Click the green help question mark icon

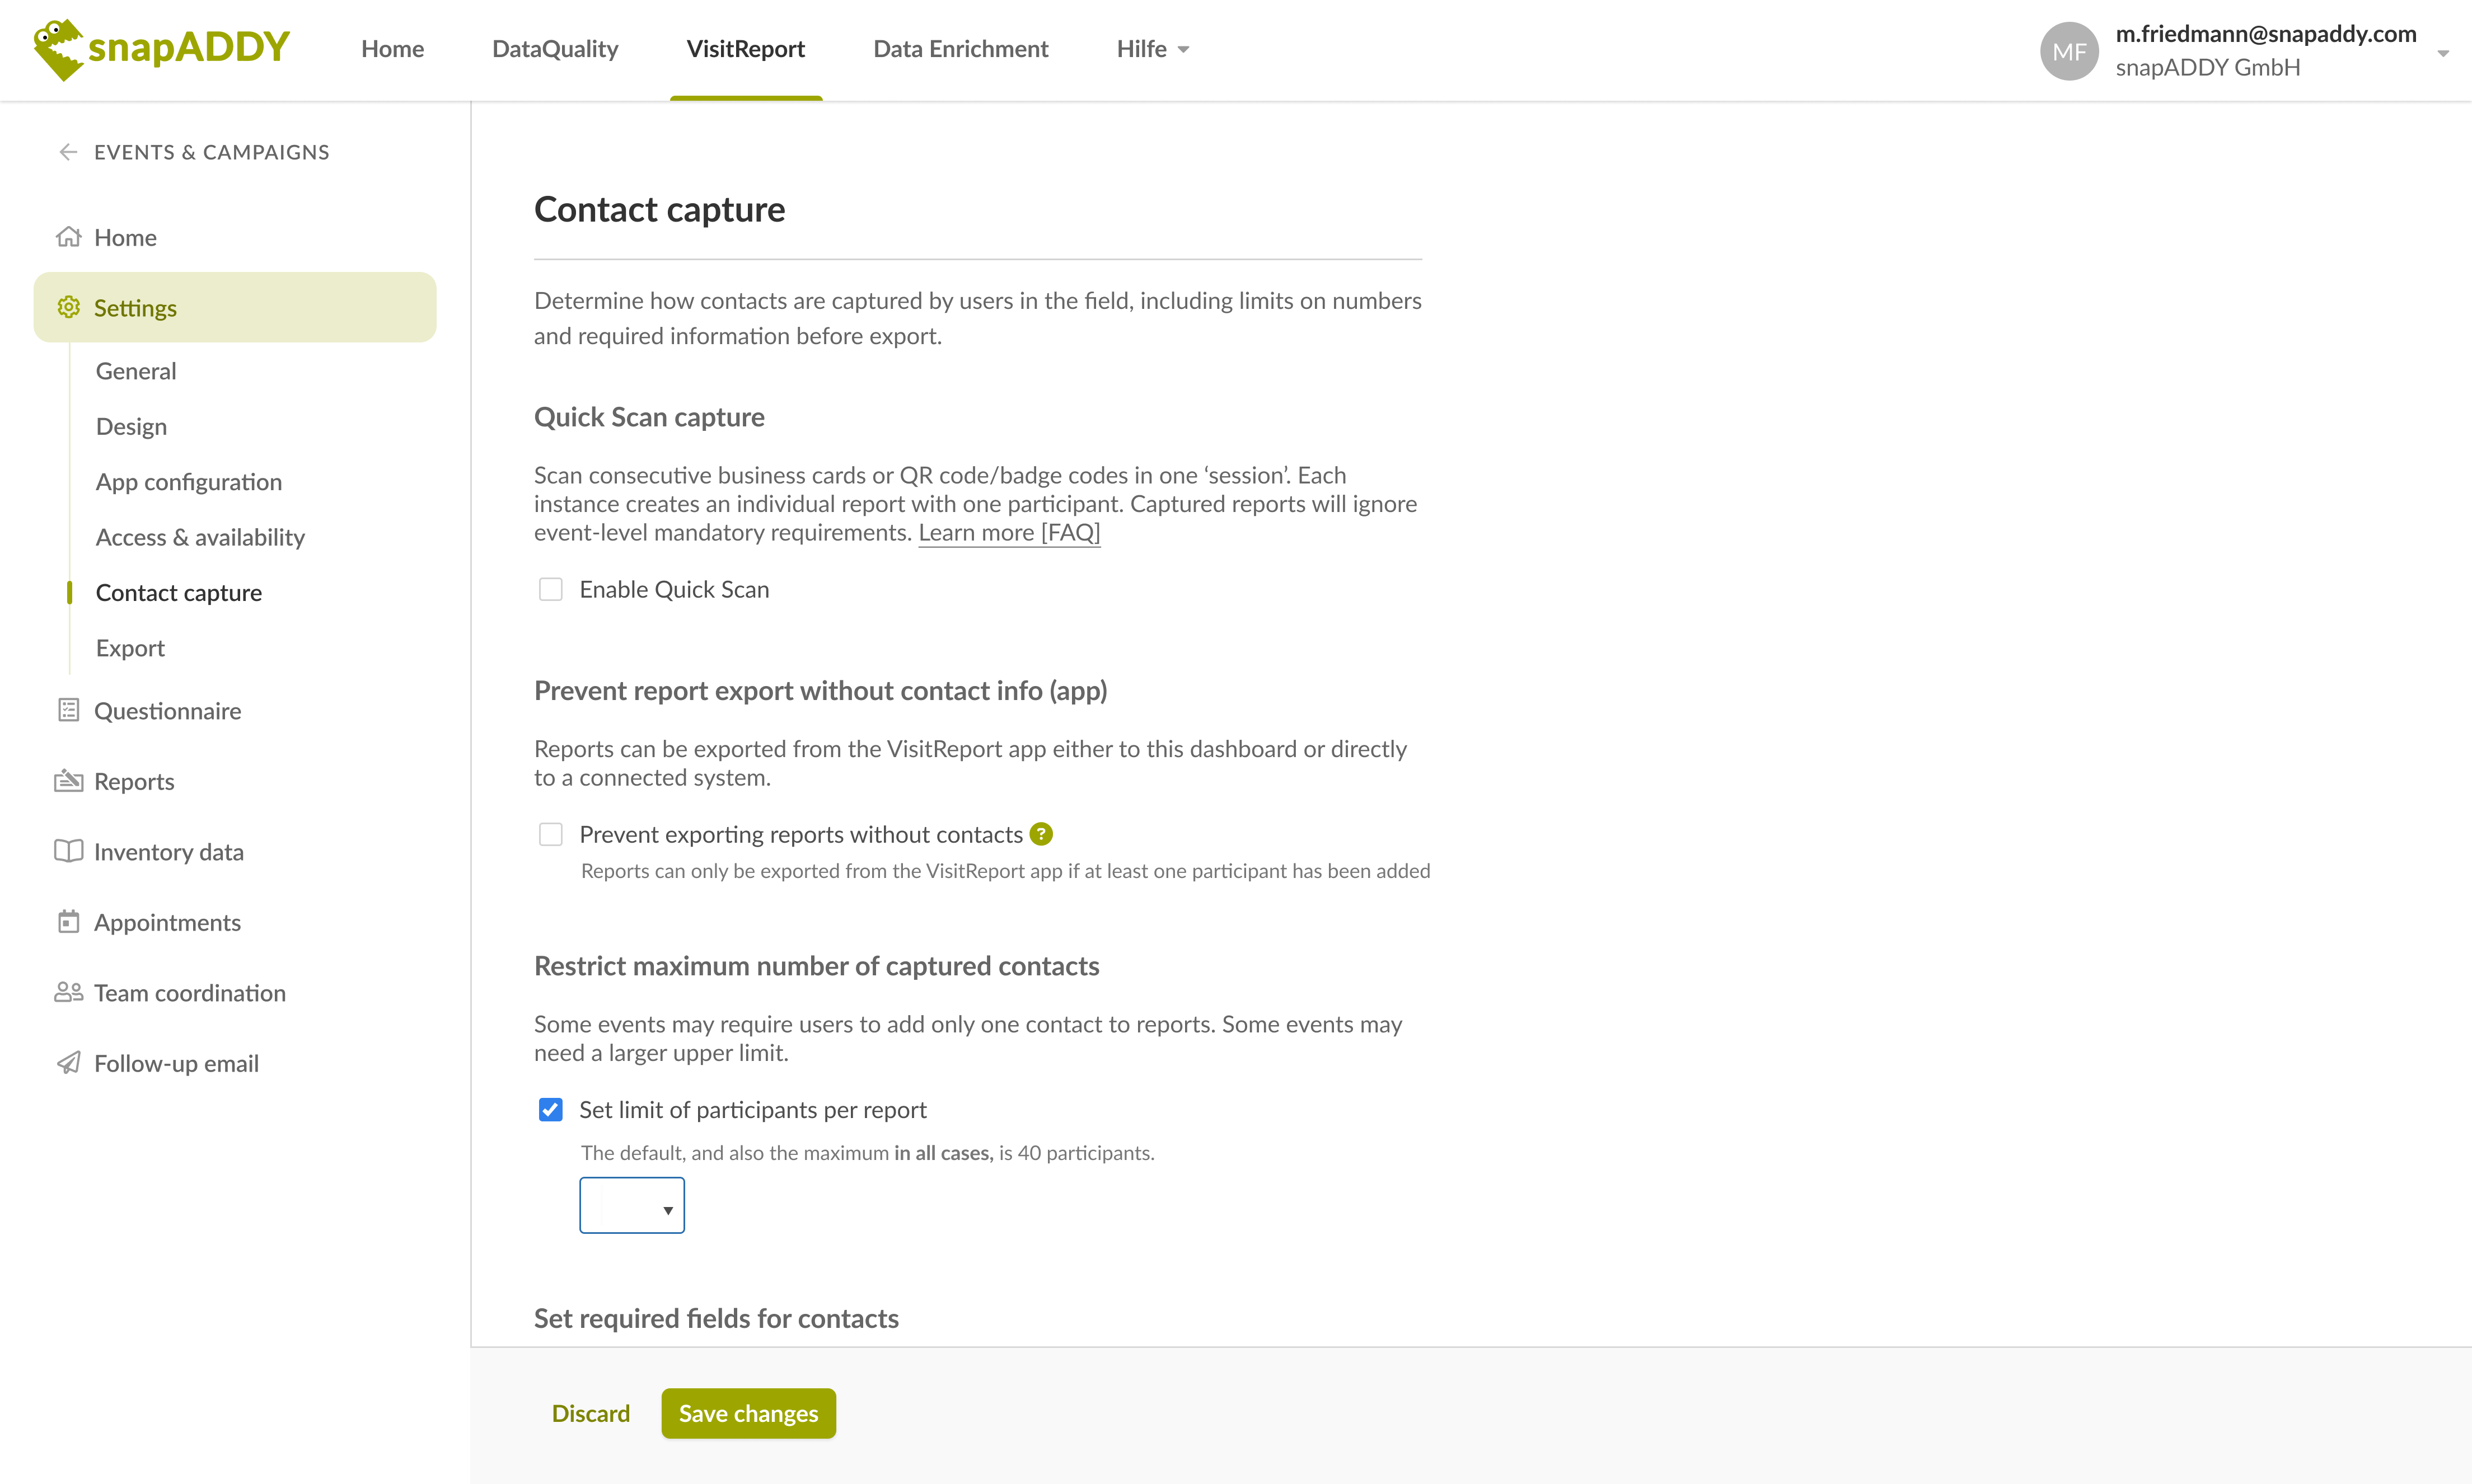click(1041, 833)
